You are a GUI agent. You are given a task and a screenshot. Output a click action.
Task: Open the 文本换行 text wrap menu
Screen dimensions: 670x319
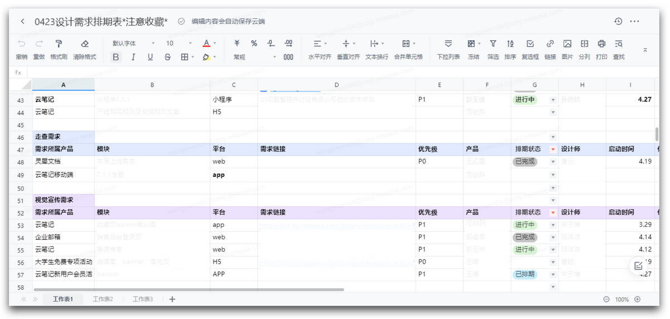point(377,49)
